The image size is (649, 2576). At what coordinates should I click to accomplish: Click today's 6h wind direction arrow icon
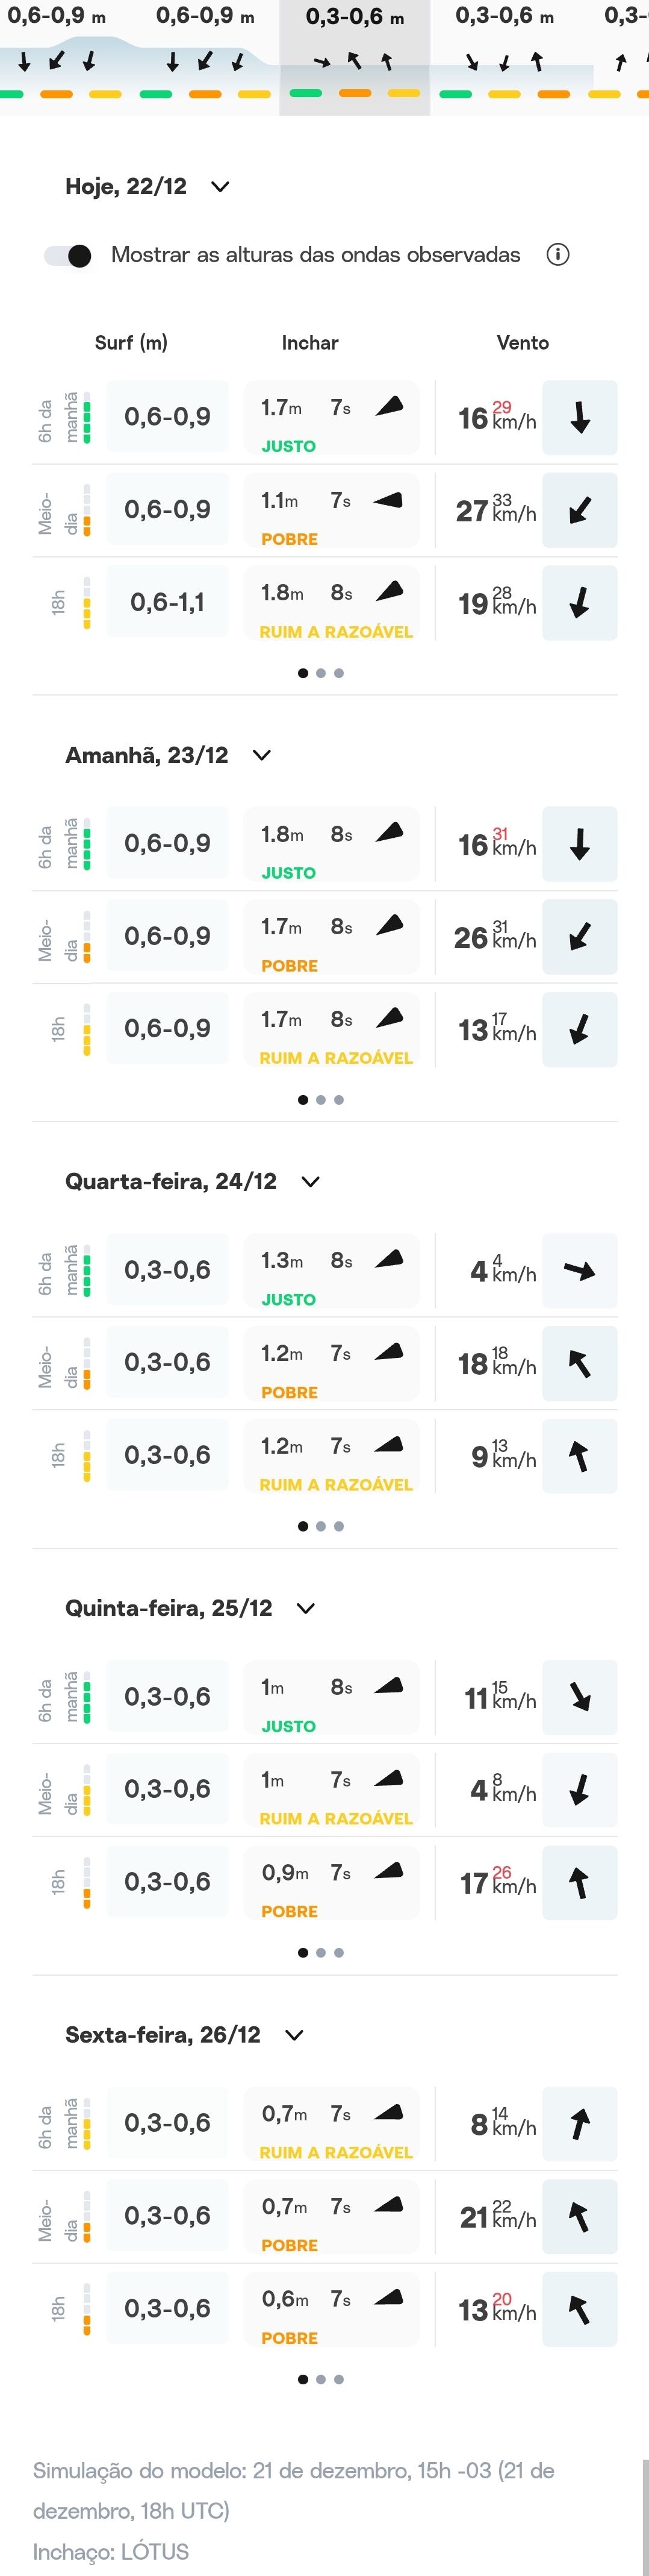pos(579,418)
